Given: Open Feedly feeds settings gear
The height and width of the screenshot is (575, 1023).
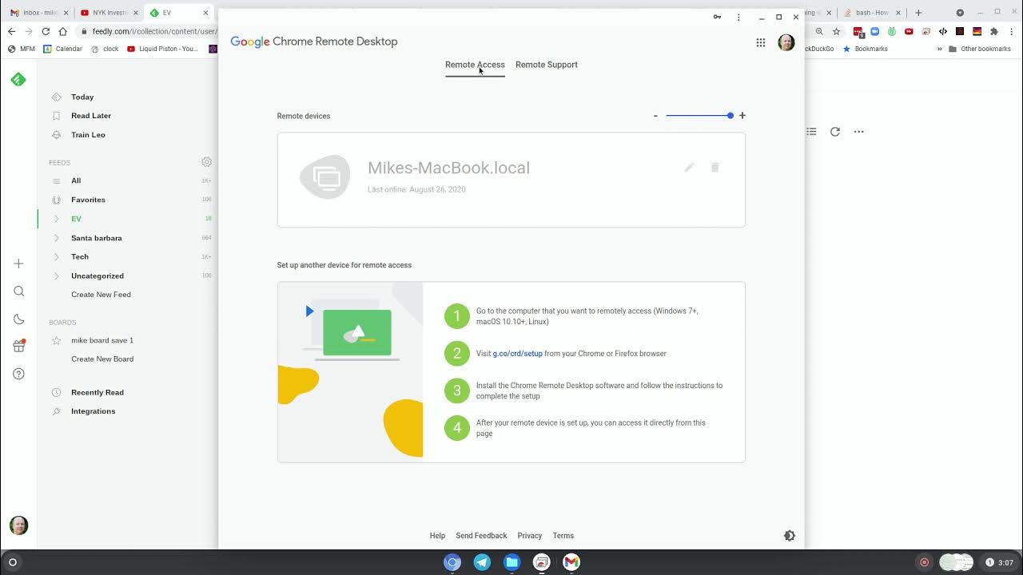Looking at the screenshot, I should [x=207, y=162].
